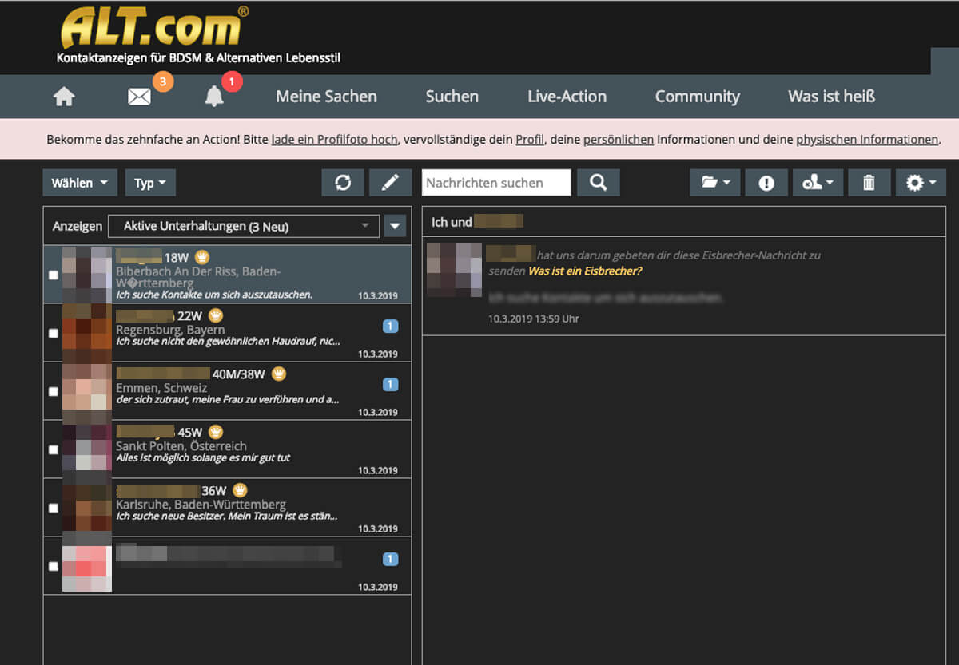
Task: Click the exclamation report button
Action: pos(766,183)
